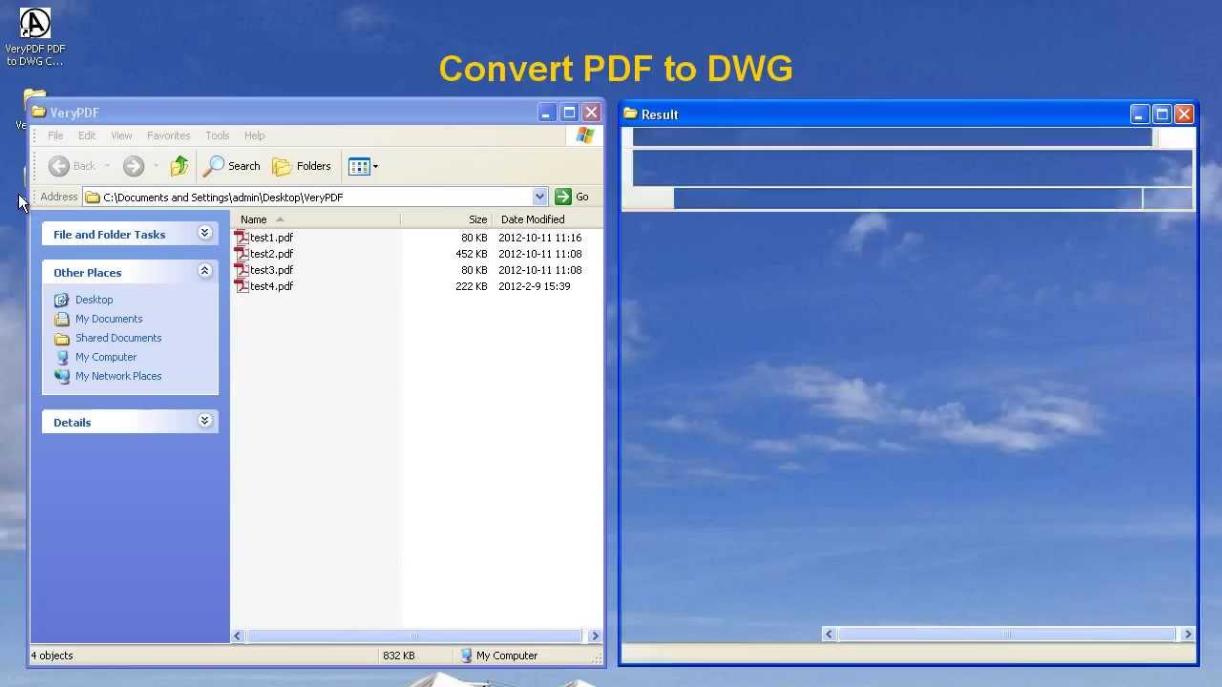Viewport: 1222px width, 687px height.
Task: Click the 4 objects status bar text
Action: pos(52,656)
